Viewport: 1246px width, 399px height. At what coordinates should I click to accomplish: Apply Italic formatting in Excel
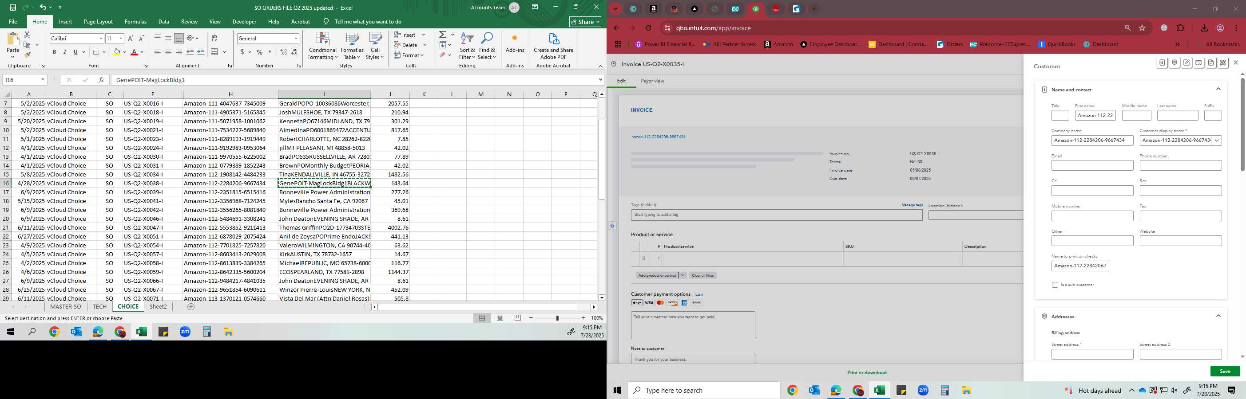pos(65,52)
